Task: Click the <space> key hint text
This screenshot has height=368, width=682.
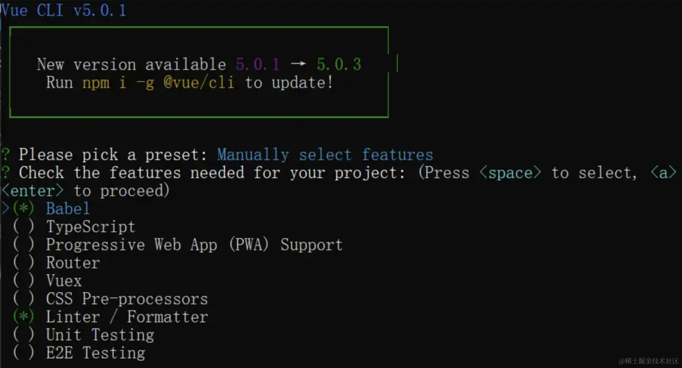Action: click(510, 173)
